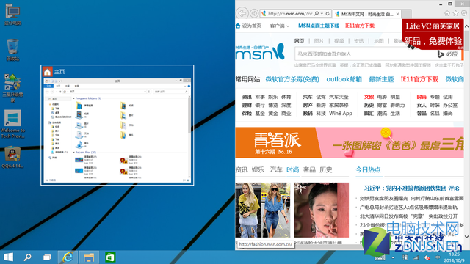This screenshot has width=470, height=264.
Task: Open red IE11官方下载 link in top bar
Action: (360, 26)
